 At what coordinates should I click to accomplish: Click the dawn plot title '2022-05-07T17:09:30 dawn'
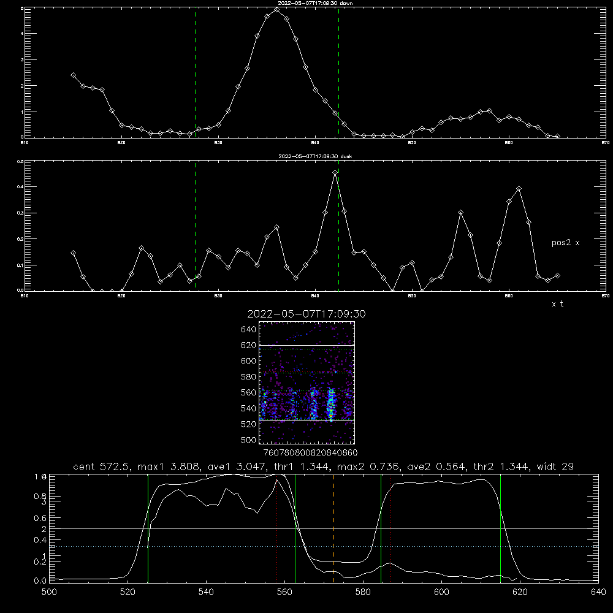[315, 3]
